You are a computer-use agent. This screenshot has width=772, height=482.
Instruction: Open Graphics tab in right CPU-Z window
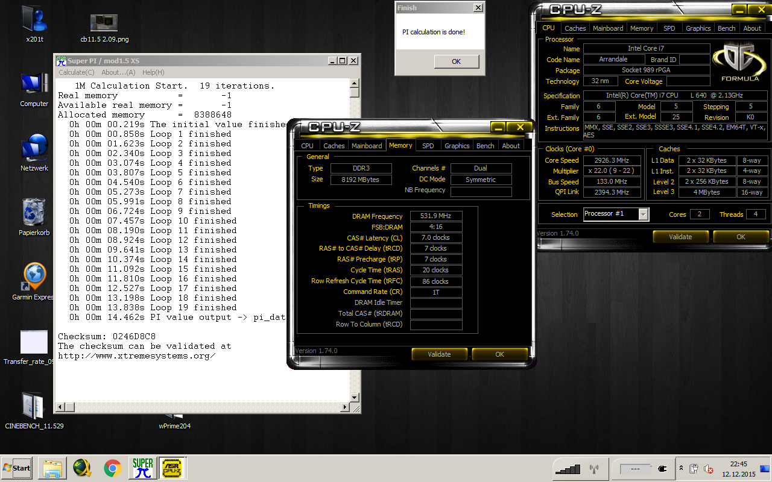coord(698,28)
